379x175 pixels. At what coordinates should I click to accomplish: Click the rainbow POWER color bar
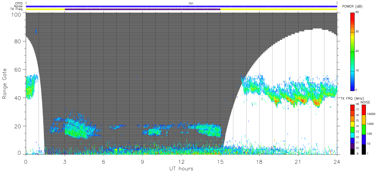point(352,51)
